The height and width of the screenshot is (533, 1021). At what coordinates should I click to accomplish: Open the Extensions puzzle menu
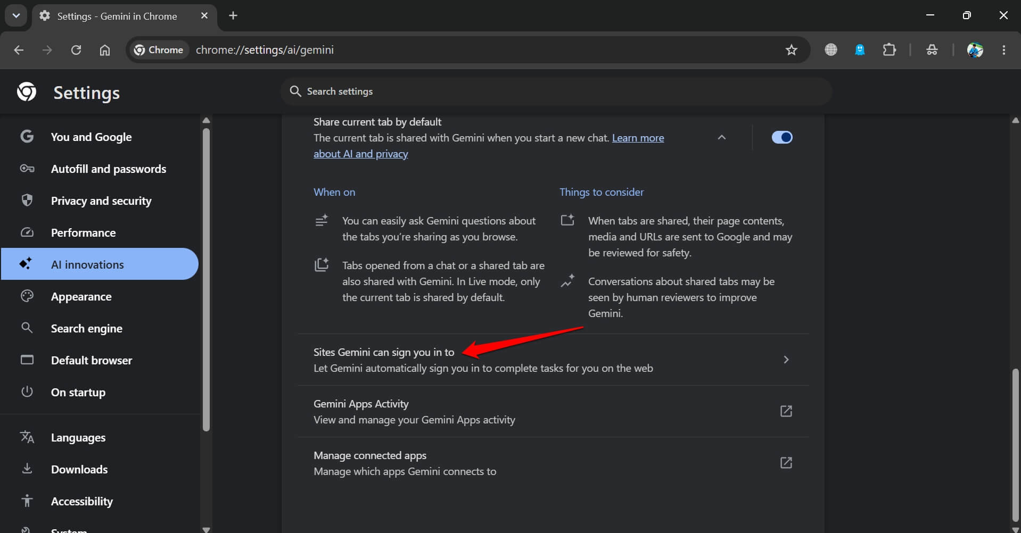coord(889,50)
